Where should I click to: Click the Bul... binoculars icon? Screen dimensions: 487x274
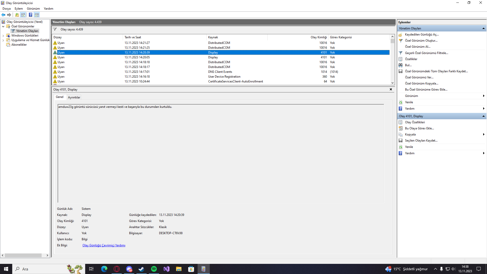[x=401, y=65]
